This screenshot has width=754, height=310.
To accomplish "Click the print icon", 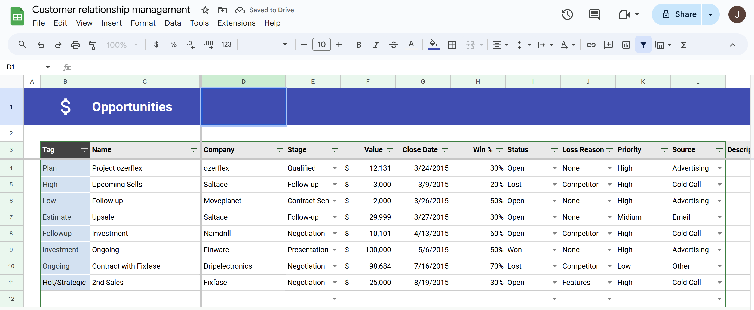I will pos(75,45).
